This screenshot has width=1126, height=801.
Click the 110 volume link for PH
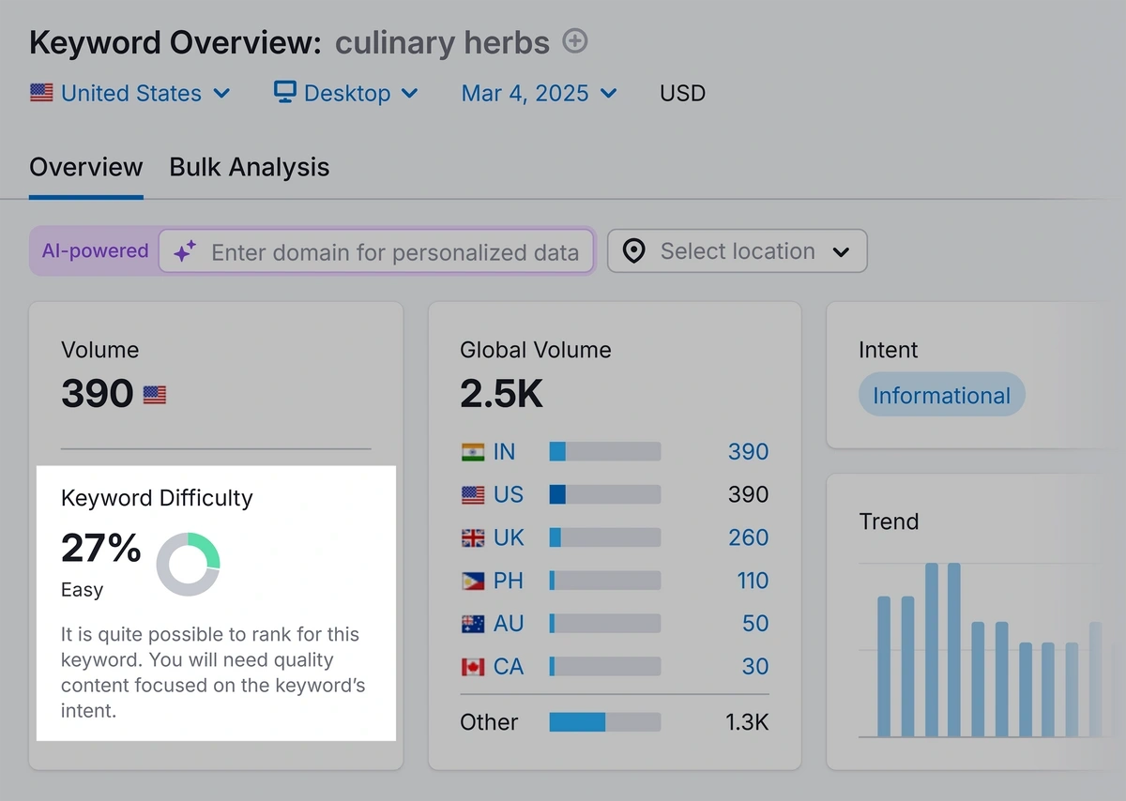753,582
